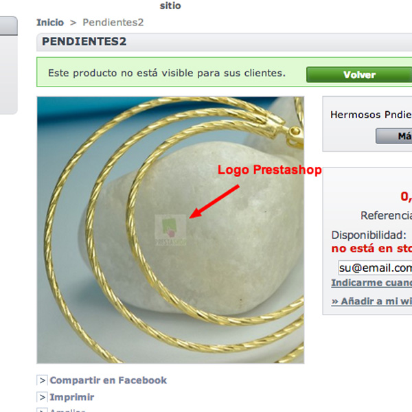Click the green Volver button
Screen dimensions: 412x412
[359, 75]
